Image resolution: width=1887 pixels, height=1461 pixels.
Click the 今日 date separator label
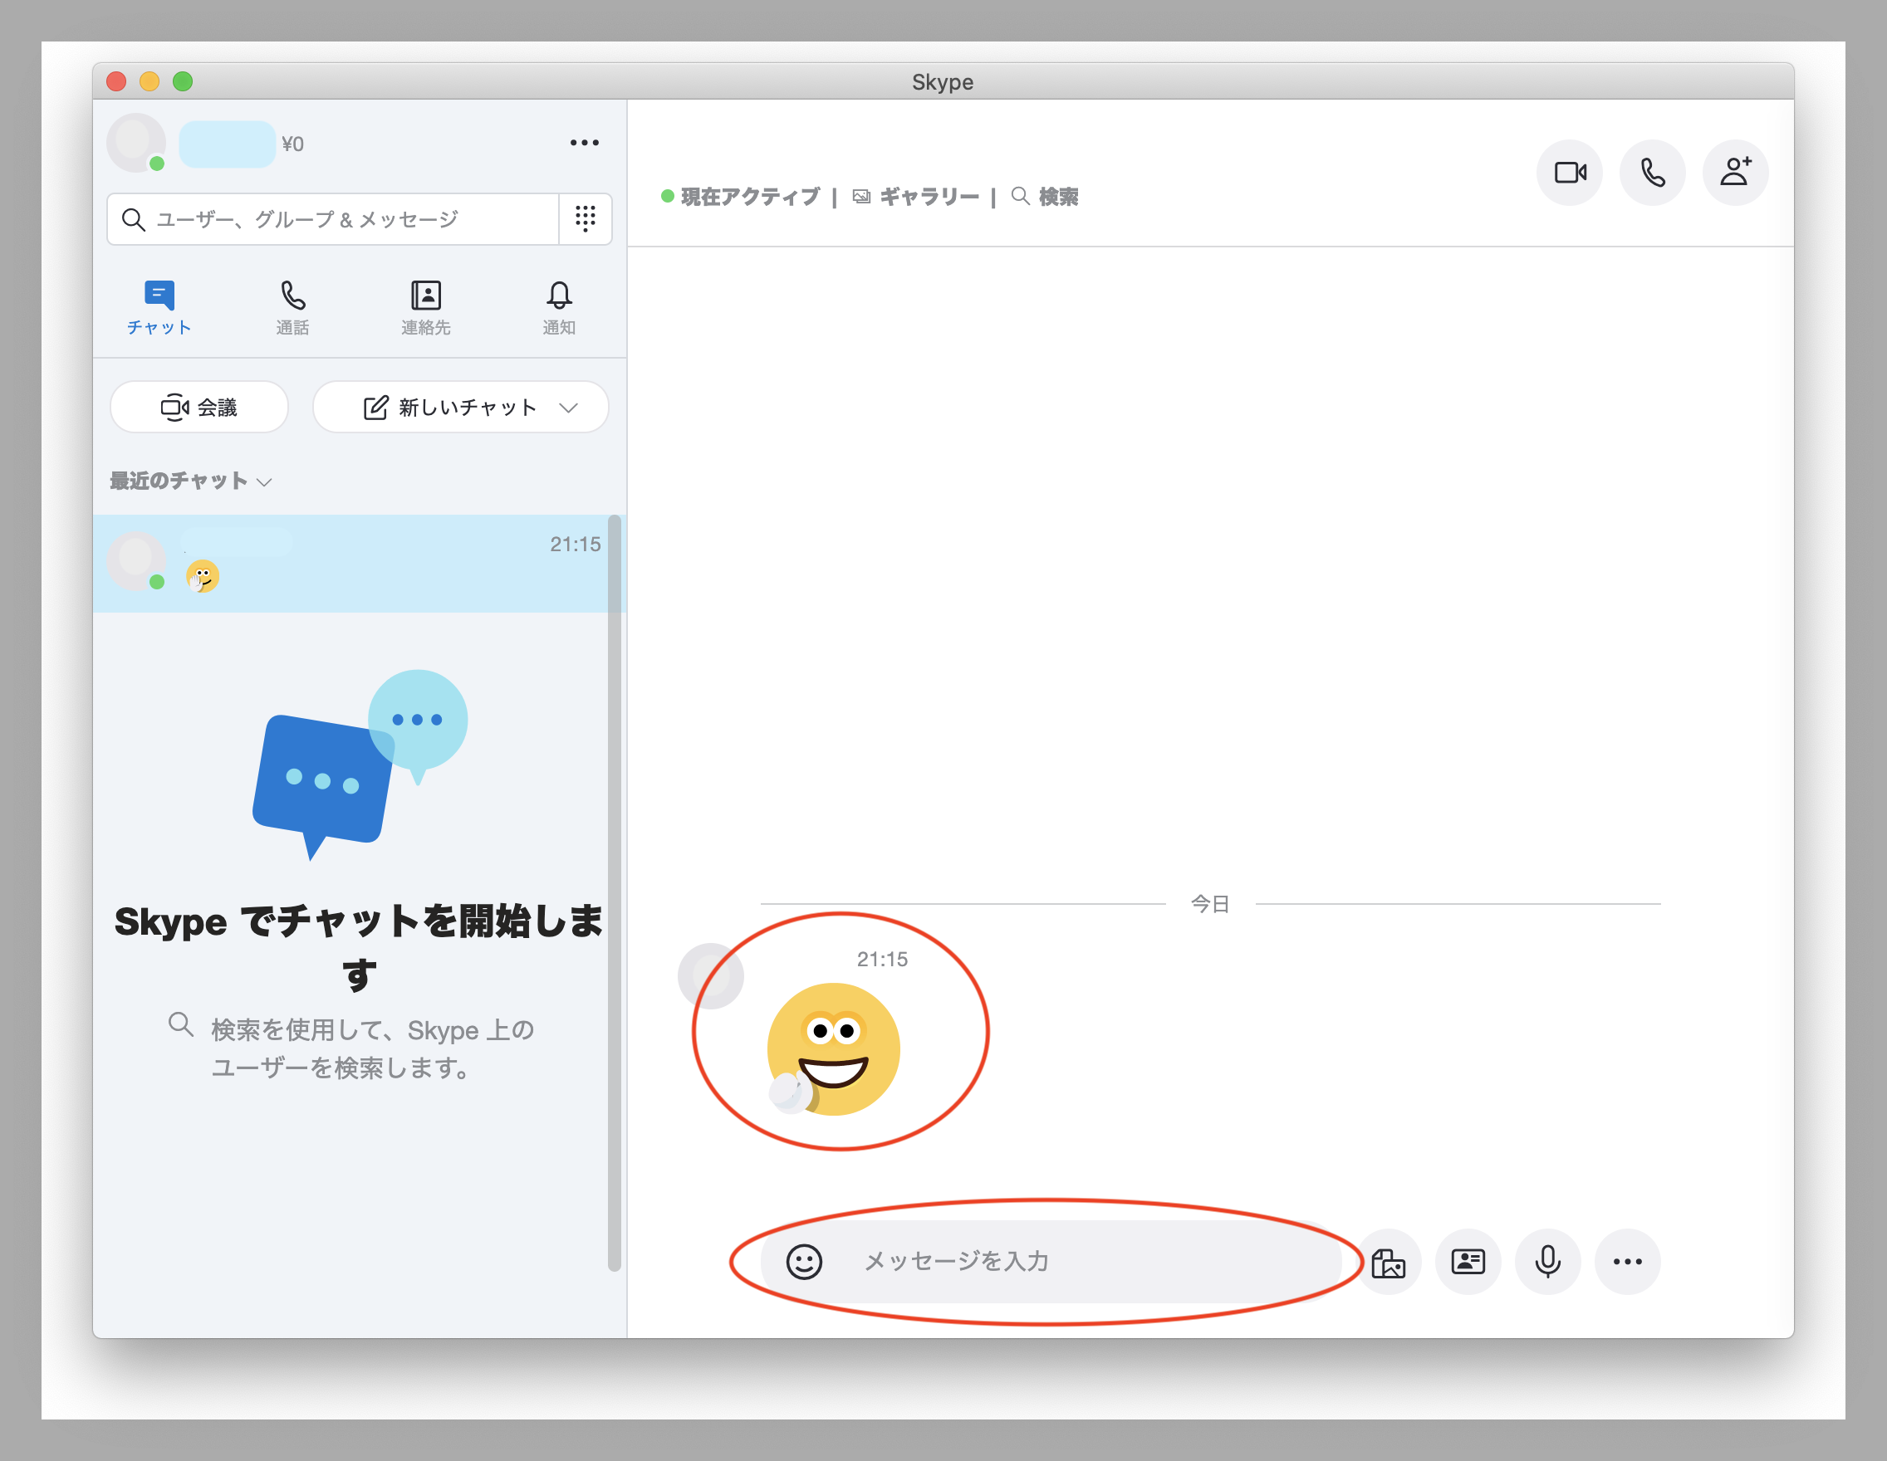1209,904
